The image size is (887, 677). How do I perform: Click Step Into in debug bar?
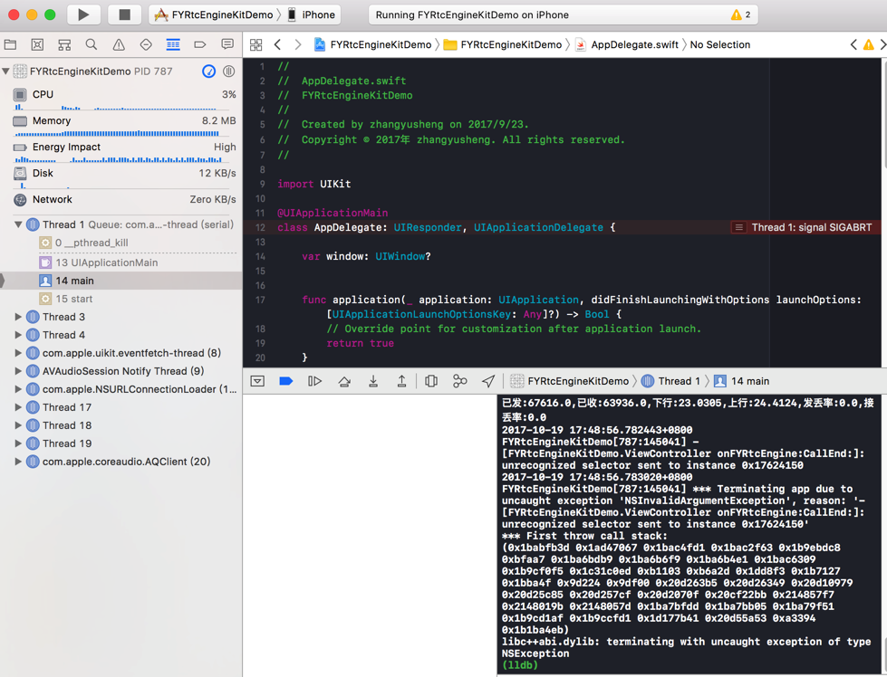pos(373,381)
